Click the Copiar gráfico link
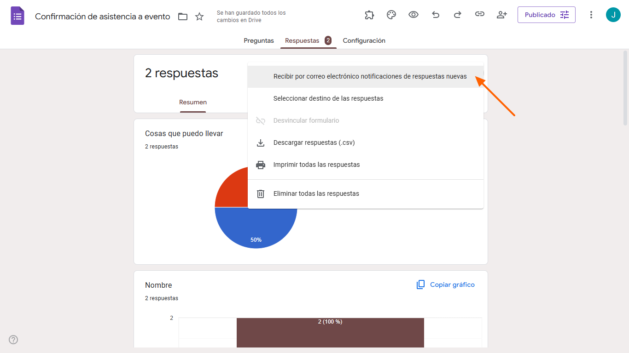 click(x=445, y=285)
